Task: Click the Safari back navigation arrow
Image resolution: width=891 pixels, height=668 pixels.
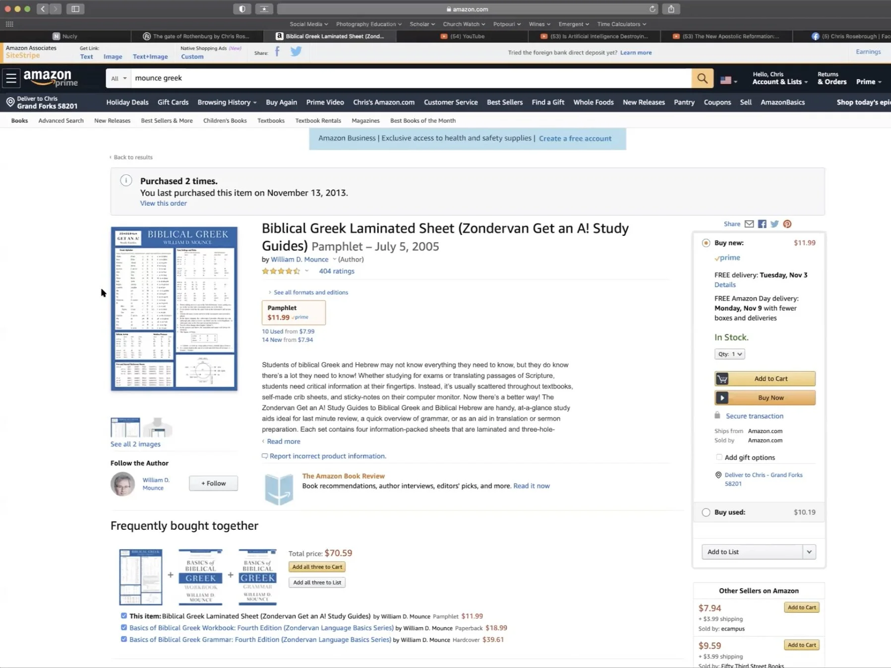Action: coord(43,9)
